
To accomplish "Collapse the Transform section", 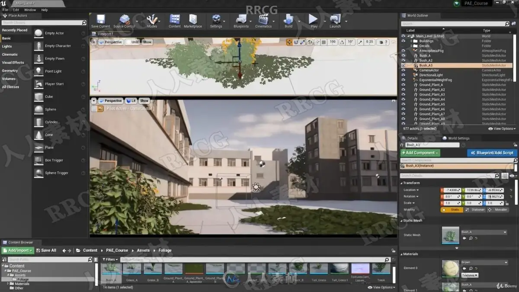I will coord(402,183).
